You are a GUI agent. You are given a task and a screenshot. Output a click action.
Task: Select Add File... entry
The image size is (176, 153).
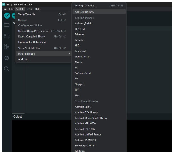point(43,59)
